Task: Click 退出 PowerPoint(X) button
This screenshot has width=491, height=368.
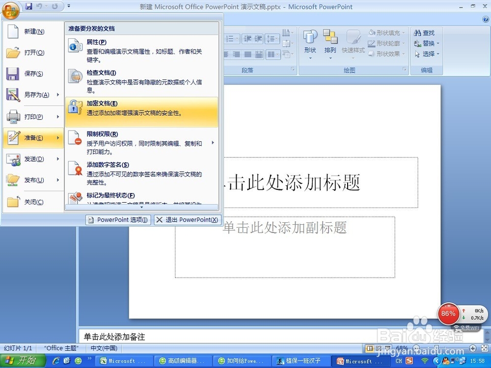Action: click(x=188, y=220)
